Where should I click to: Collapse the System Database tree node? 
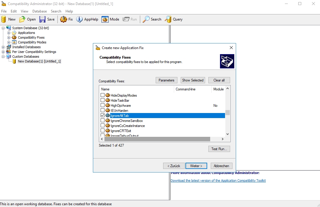3,28
